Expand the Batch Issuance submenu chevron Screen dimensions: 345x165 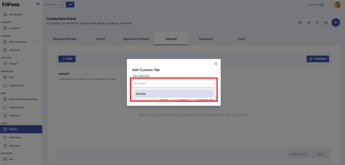tap(37, 42)
